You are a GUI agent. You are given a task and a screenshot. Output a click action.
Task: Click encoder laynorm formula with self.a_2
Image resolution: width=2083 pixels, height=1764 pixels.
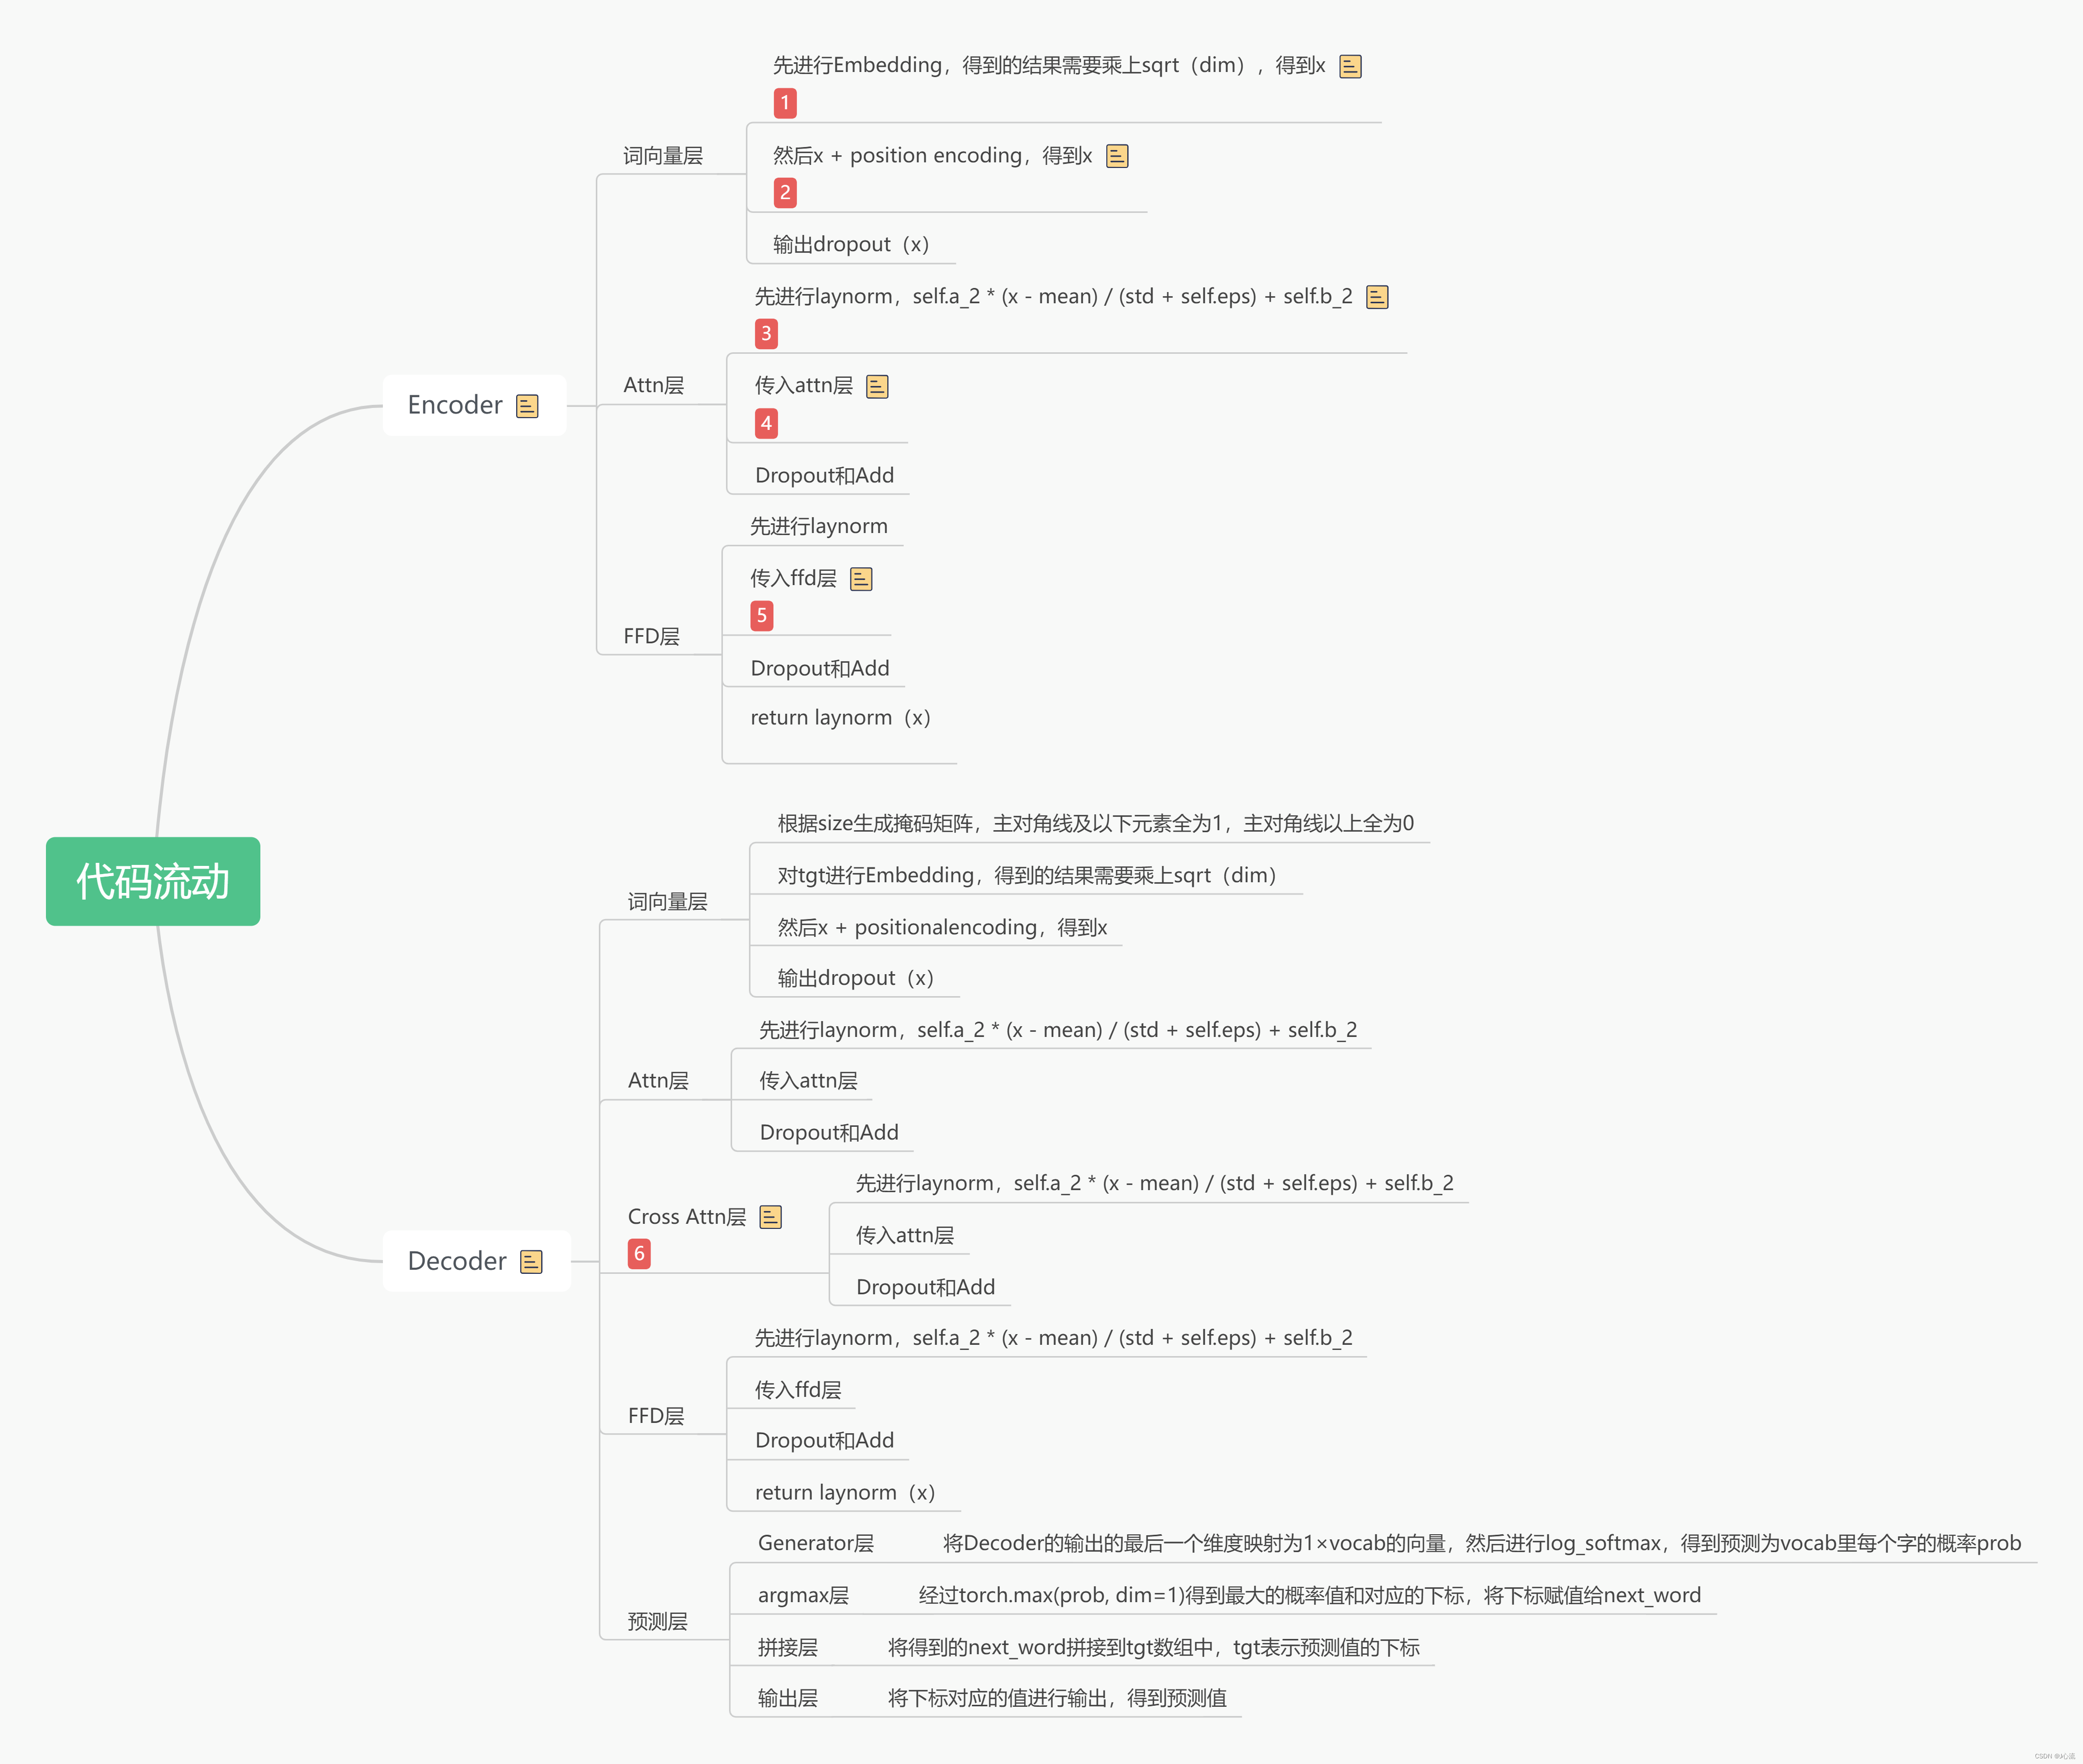[x=1053, y=296]
